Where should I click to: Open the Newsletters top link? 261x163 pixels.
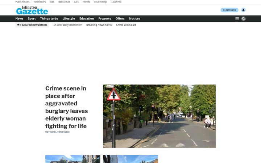[x=40, y=2]
